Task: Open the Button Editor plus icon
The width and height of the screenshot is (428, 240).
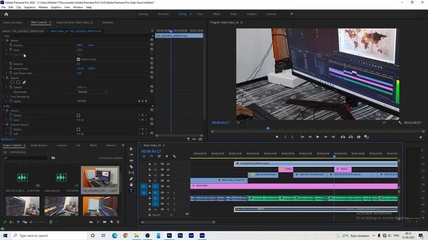Action: point(421,137)
